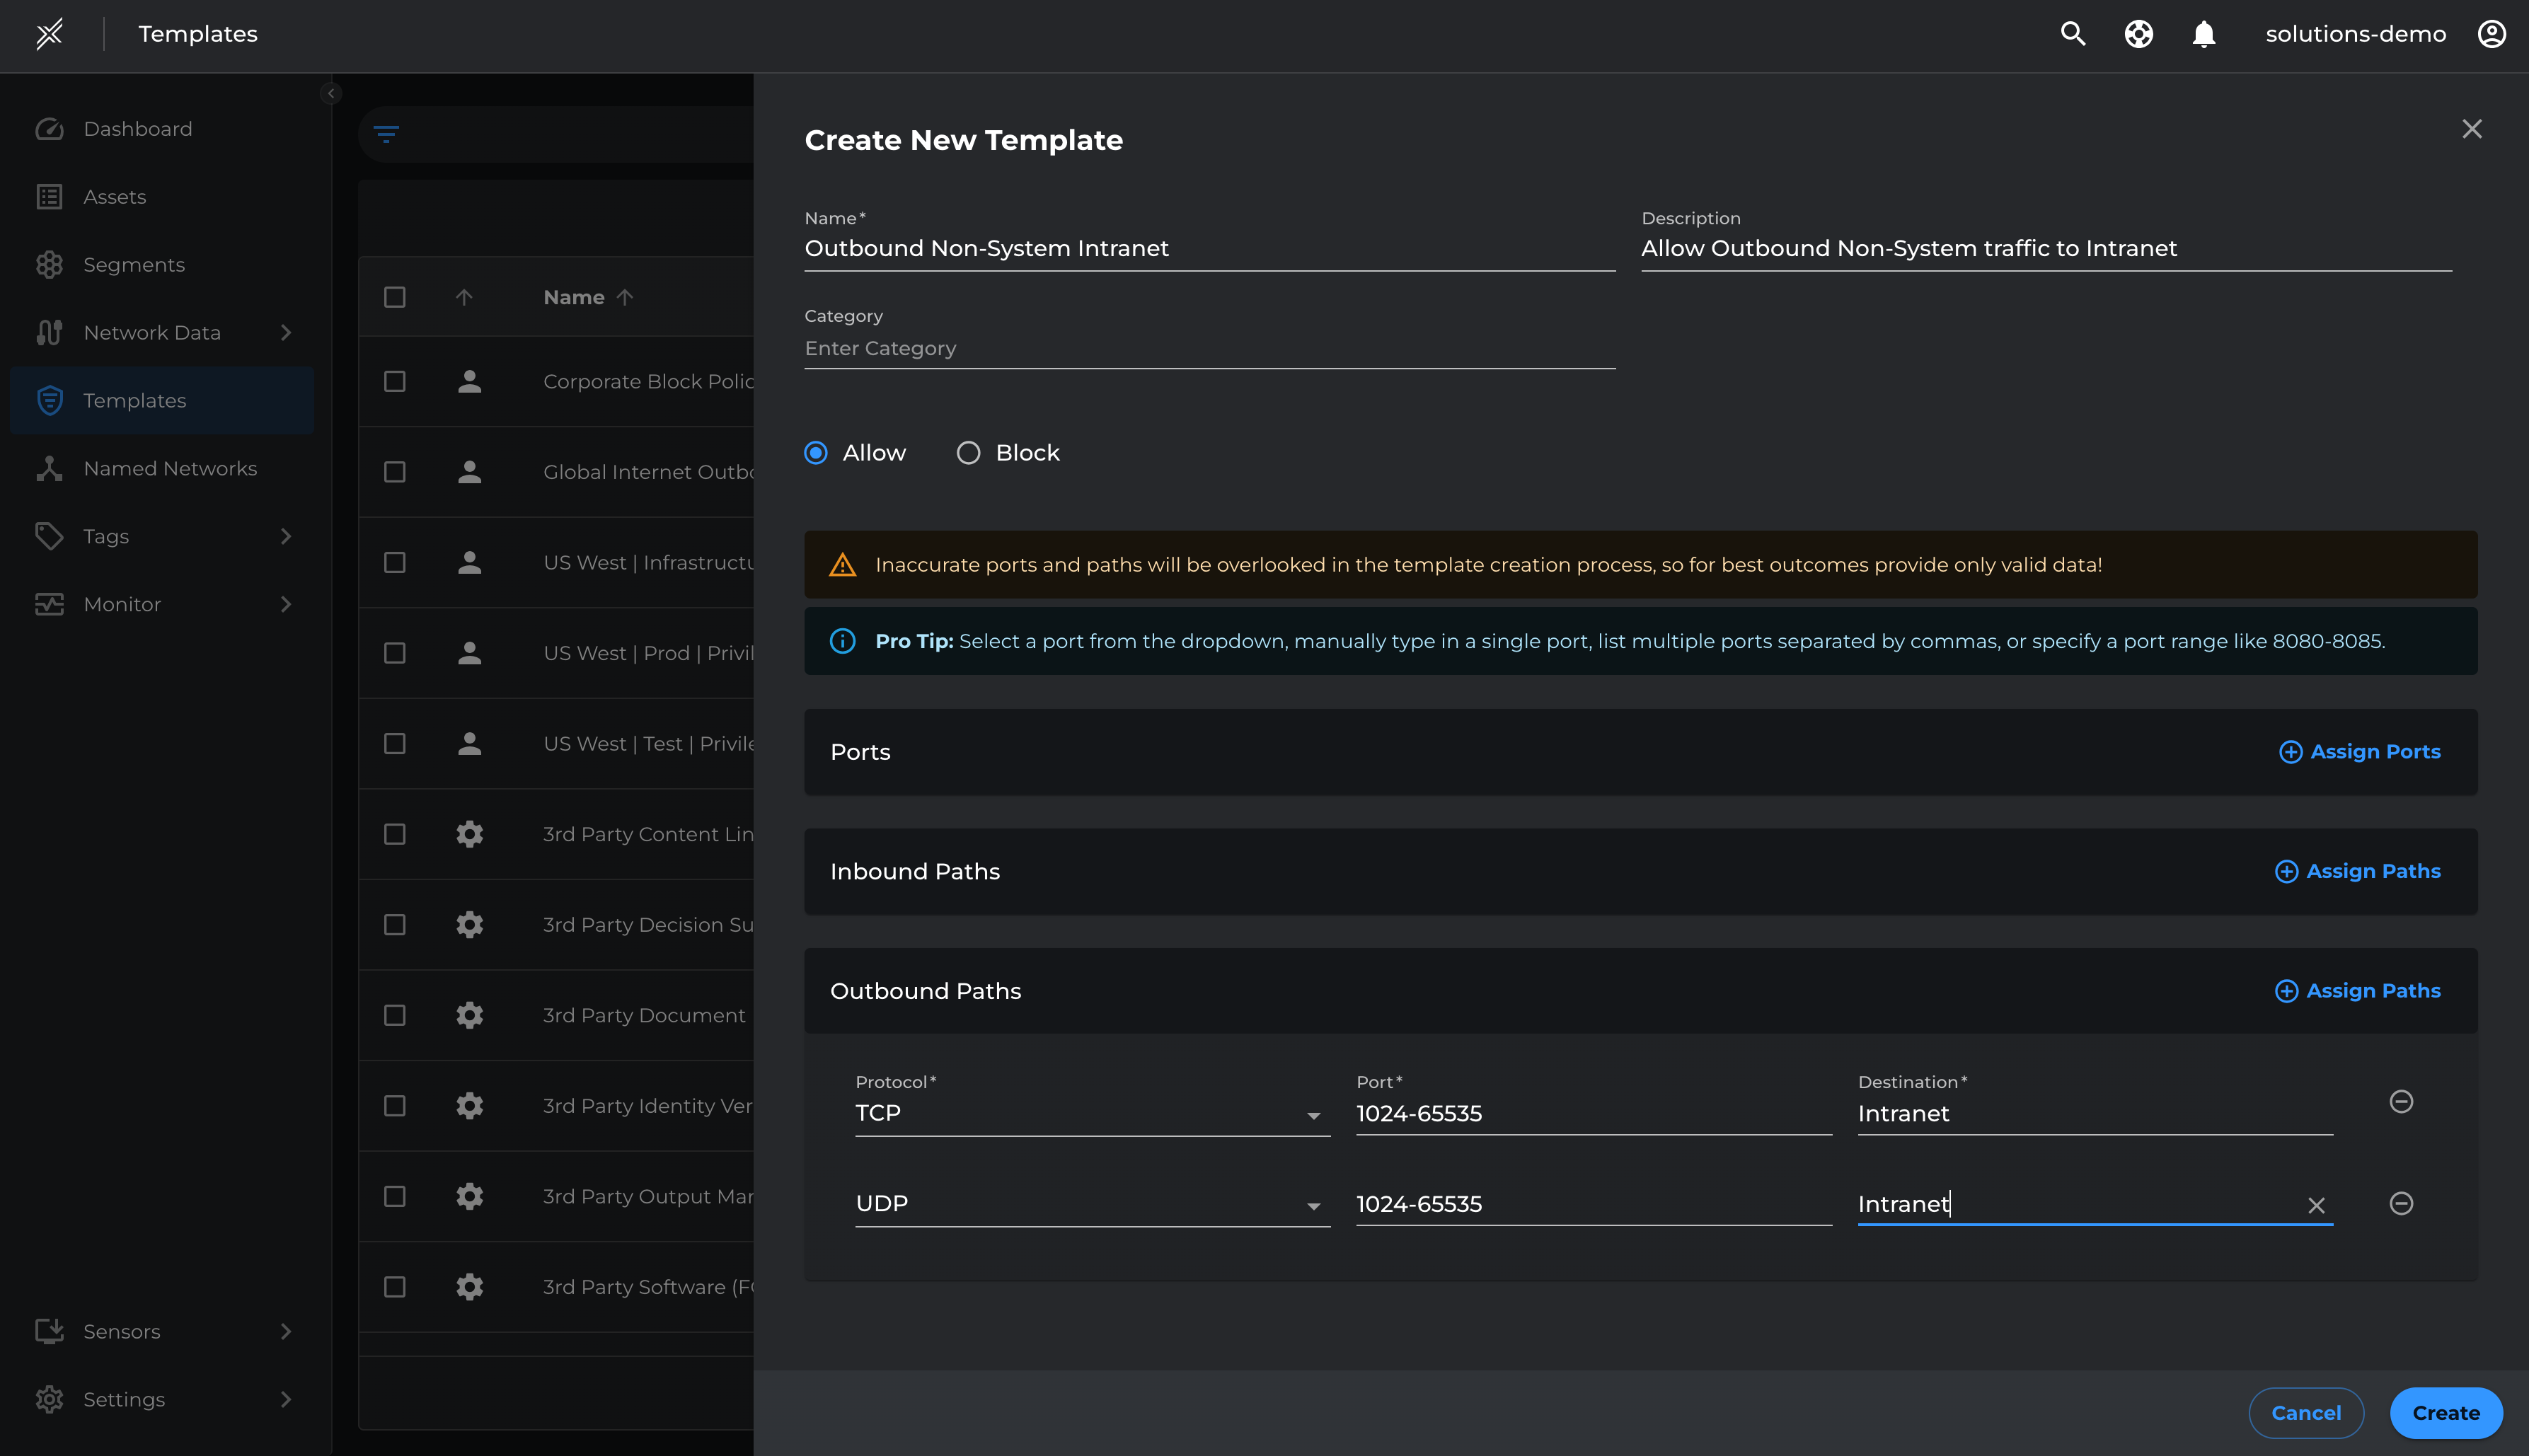Collapse the left sidebar with arrow

click(x=331, y=93)
